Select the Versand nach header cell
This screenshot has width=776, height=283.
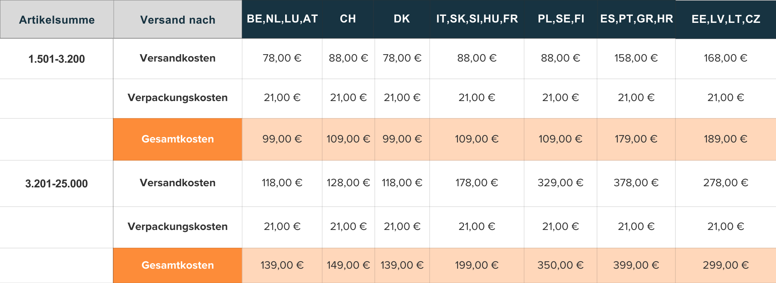tap(178, 20)
